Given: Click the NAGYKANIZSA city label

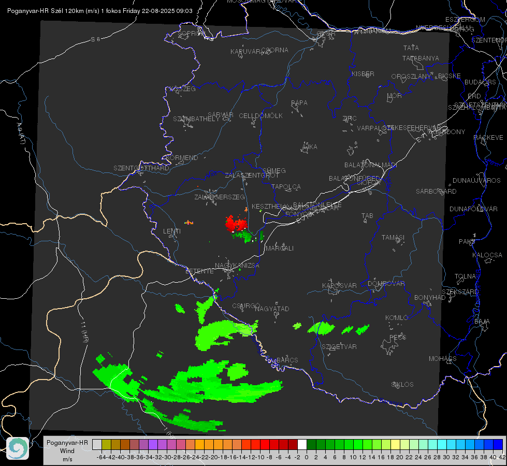Looking at the screenshot, I should tap(237, 266).
